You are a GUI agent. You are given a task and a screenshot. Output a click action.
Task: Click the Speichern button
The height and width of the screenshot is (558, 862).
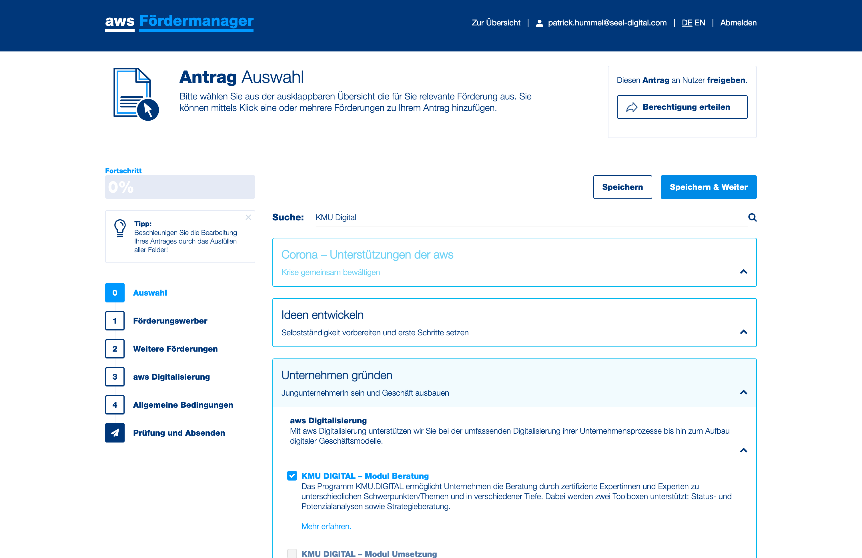tap(622, 187)
